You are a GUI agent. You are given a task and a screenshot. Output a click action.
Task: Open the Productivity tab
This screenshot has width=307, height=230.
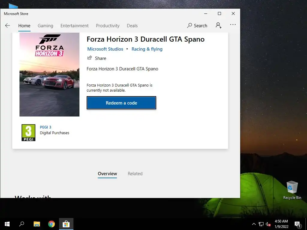click(108, 26)
